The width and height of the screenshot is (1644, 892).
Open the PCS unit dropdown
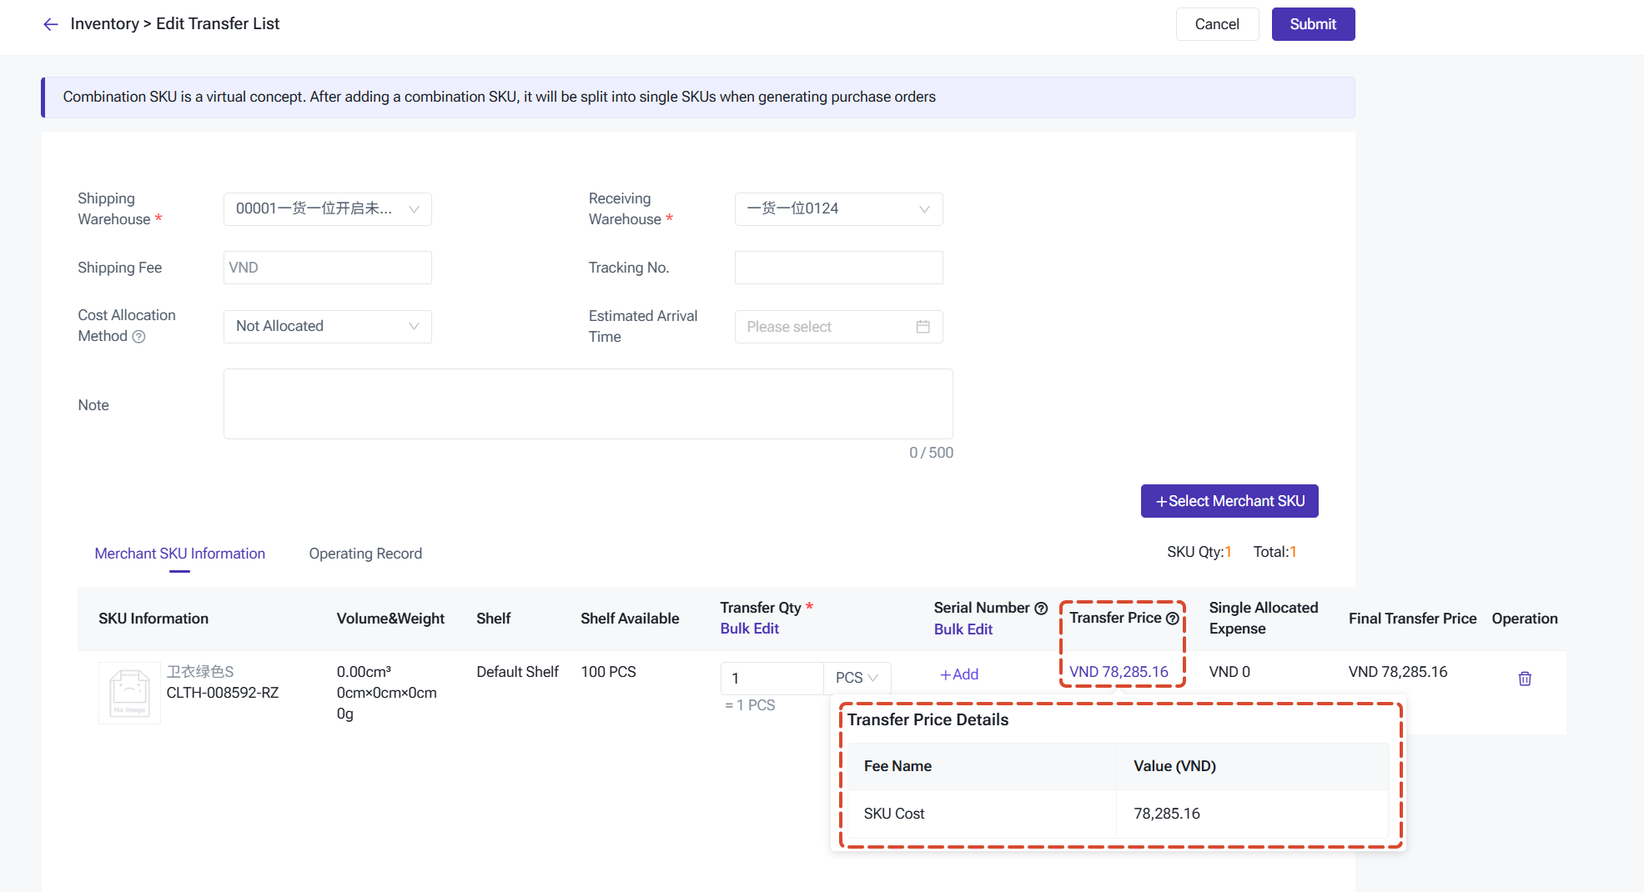[x=857, y=678]
